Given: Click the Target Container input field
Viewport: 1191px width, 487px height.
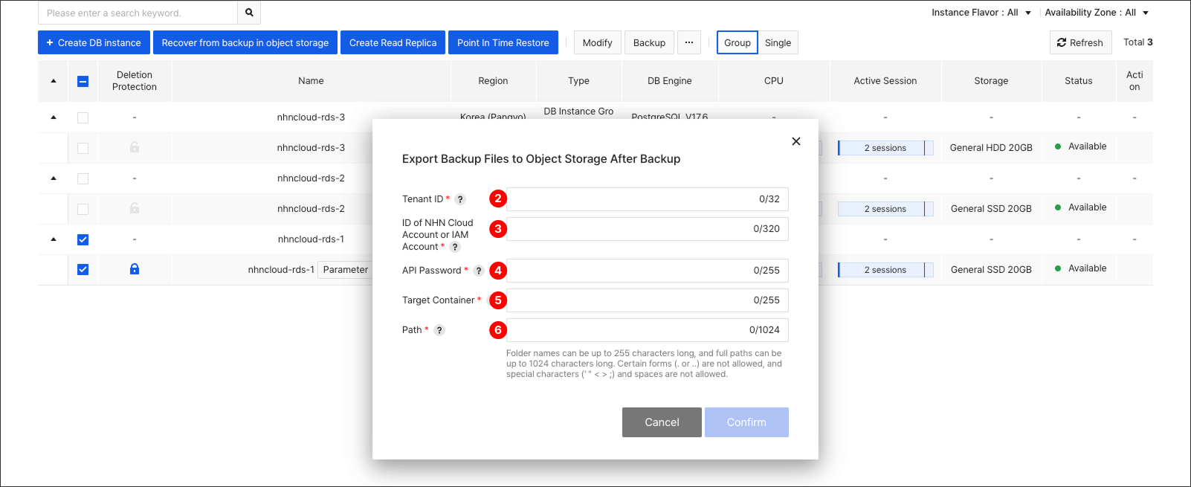Looking at the screenshot, I should [x=648, y=300].
